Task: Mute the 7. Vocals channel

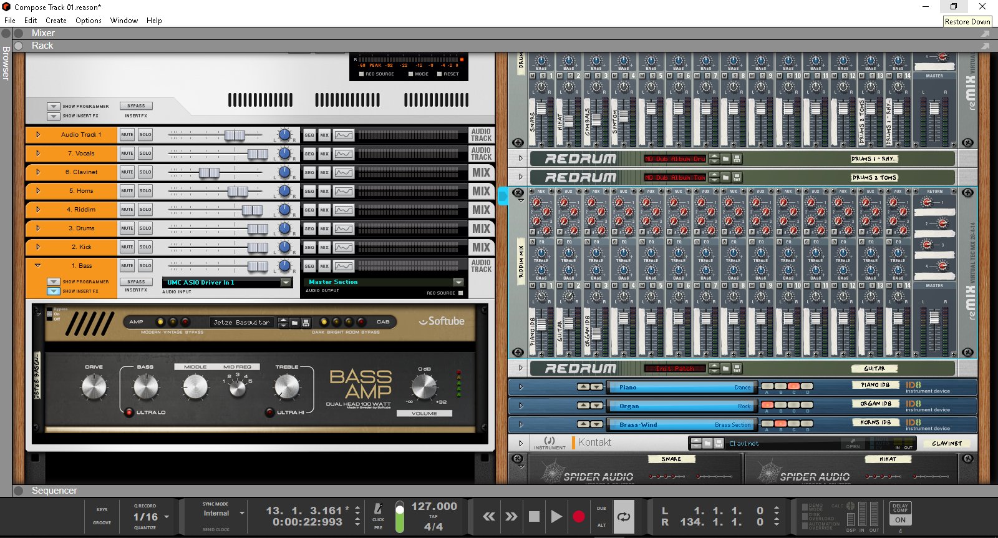Action: (127, 154)
